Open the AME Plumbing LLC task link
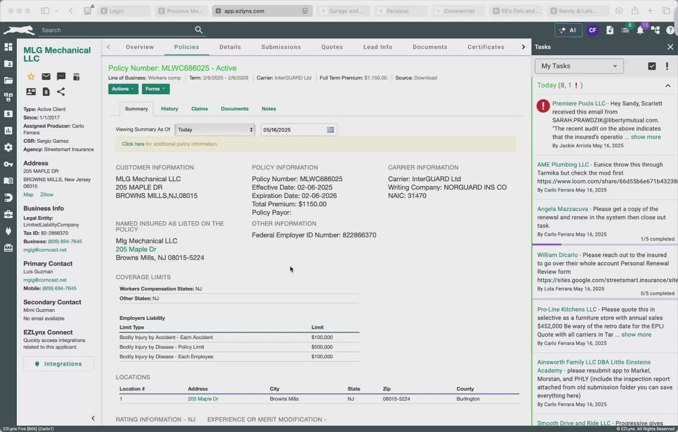 tap(563, 164)
